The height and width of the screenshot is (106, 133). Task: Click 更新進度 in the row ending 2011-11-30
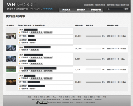click(x=48, y=71)
